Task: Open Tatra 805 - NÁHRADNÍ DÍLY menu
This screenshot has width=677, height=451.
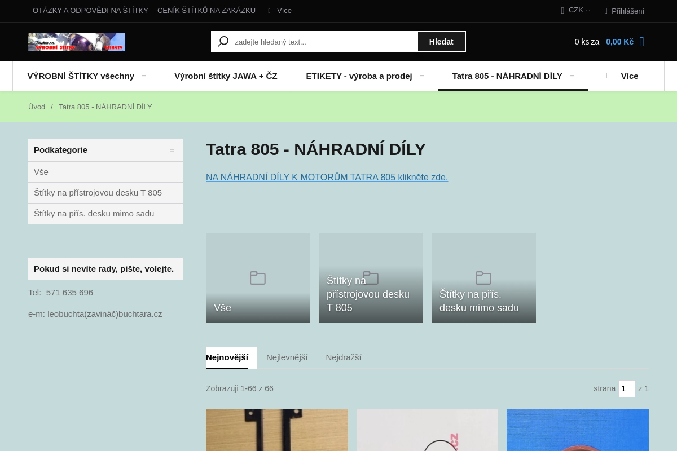Action: coord(513,76)
